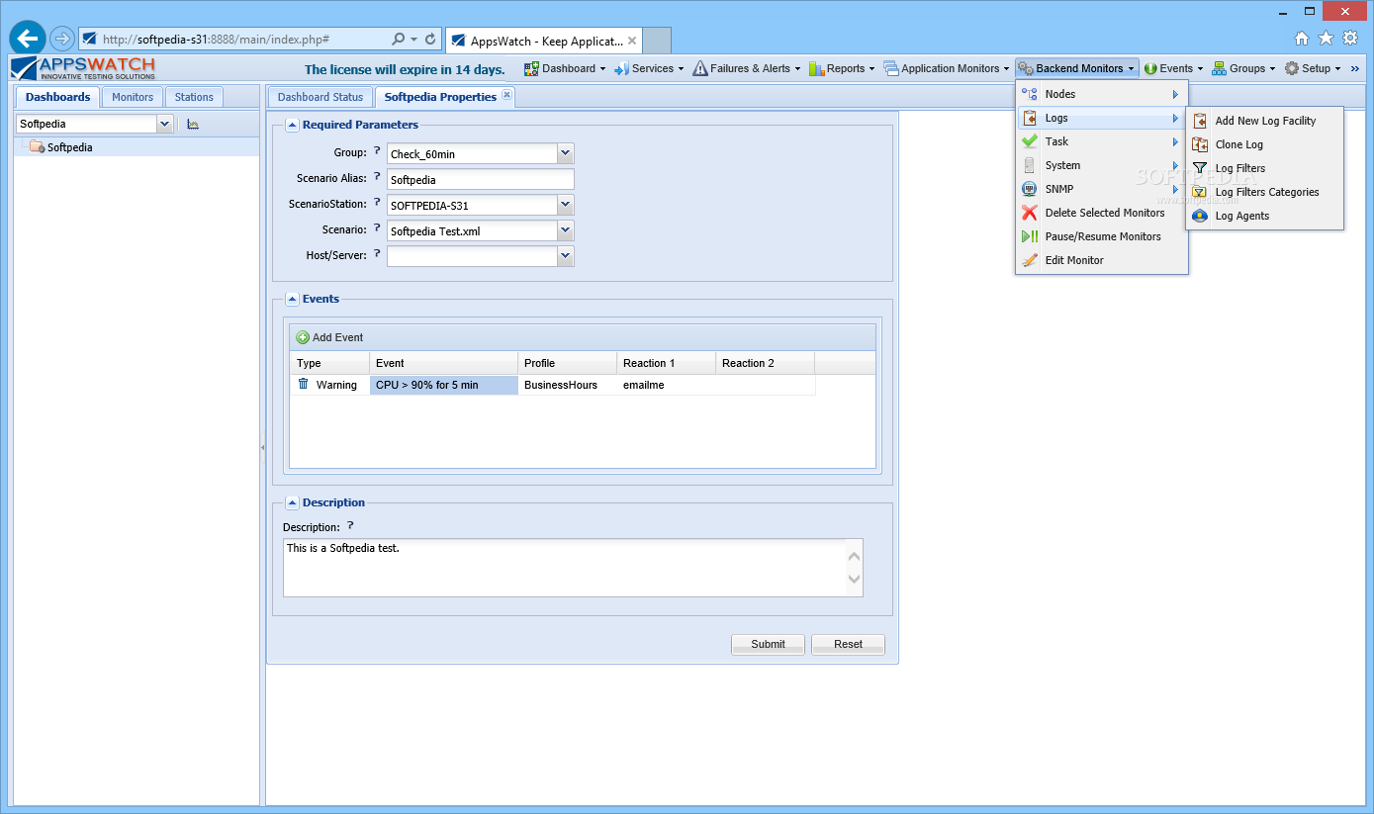Collapse the left panel via splitter handle

(x=262, y=448)
